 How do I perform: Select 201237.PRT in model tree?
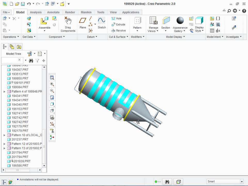20,139
